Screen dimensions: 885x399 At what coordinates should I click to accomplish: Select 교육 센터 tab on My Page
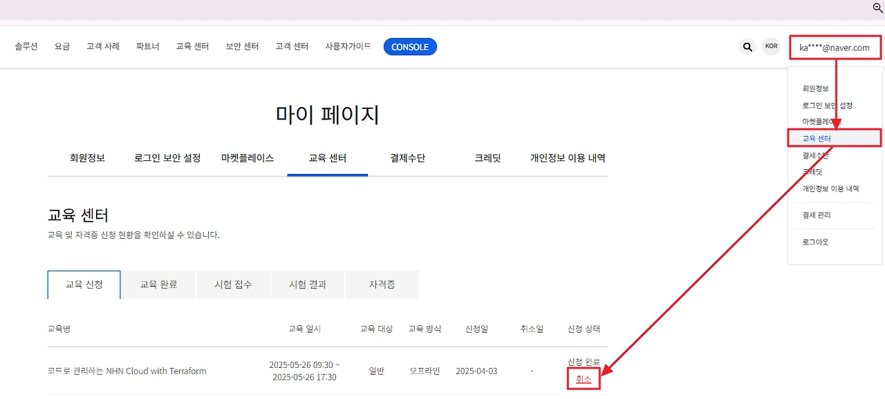tap(328, 158)
